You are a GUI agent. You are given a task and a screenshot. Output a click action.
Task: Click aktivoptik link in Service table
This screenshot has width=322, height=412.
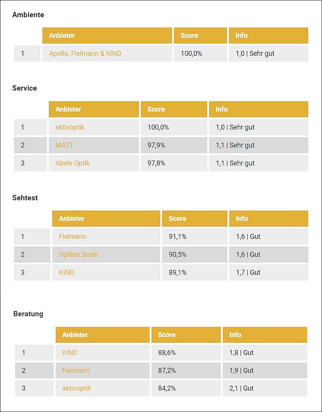point(70,127)
